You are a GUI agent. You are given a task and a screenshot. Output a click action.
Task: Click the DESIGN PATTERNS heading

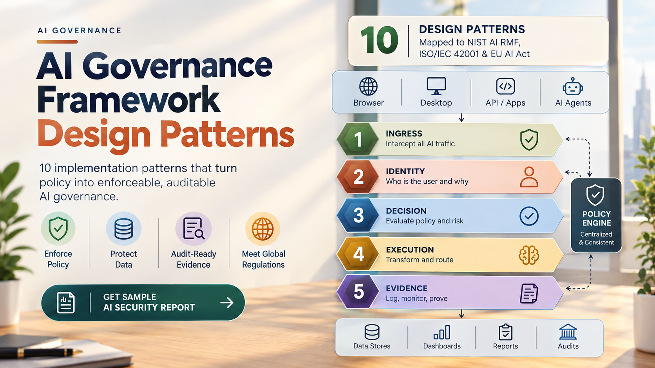pos(472,29)
